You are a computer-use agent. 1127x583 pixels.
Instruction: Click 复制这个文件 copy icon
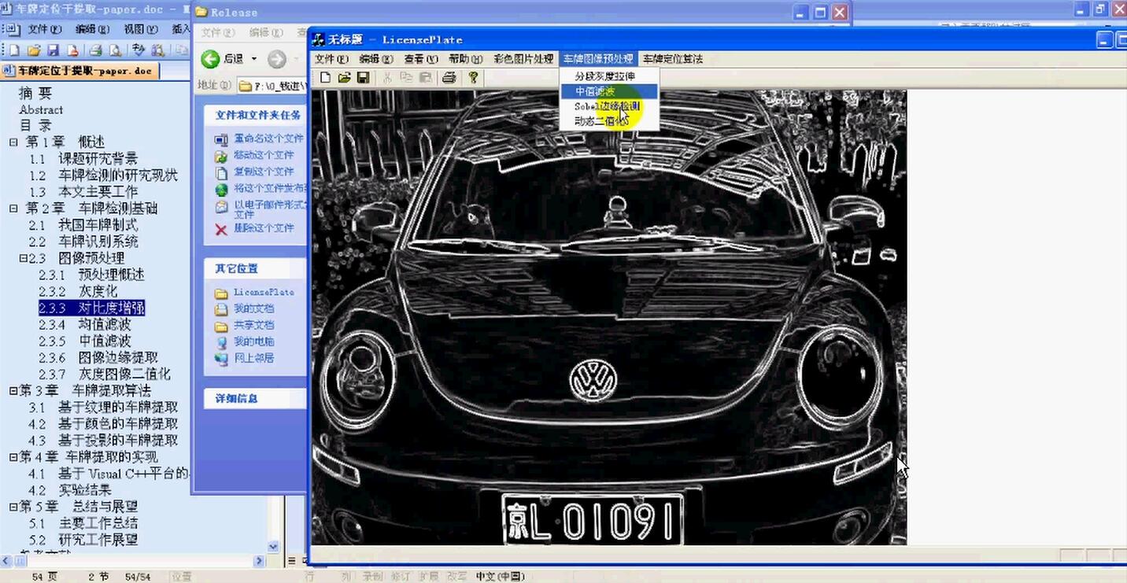(221, 172)
